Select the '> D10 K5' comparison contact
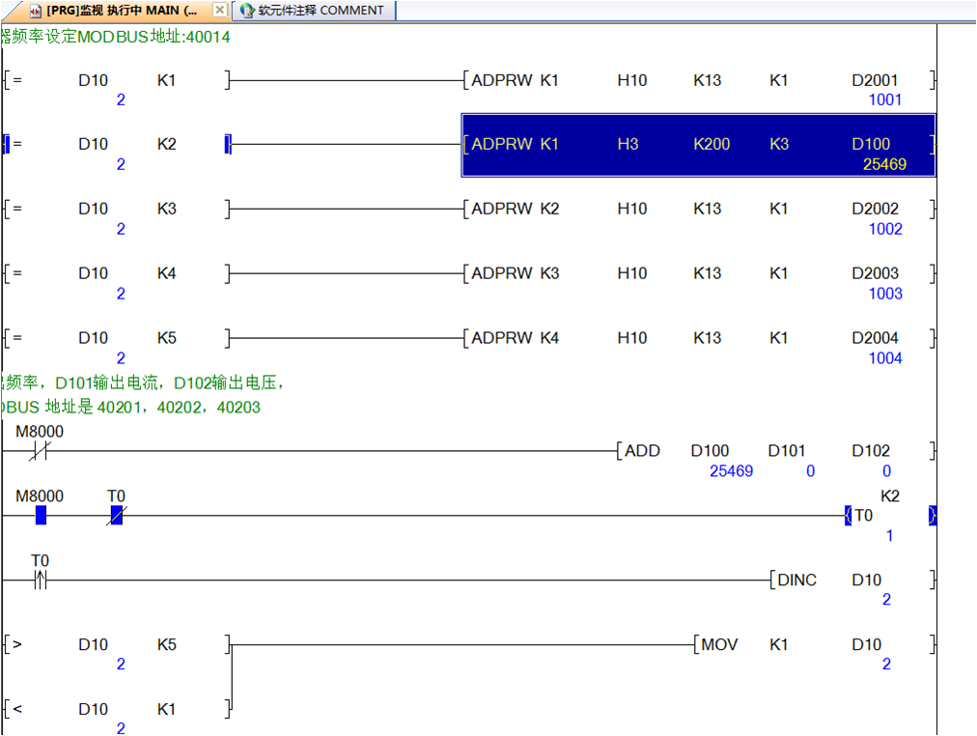This screenshot has width=977, height=736. coord(116,644)
